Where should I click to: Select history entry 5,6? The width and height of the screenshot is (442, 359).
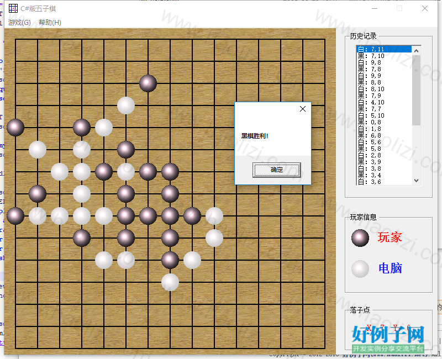pos(384,142)
